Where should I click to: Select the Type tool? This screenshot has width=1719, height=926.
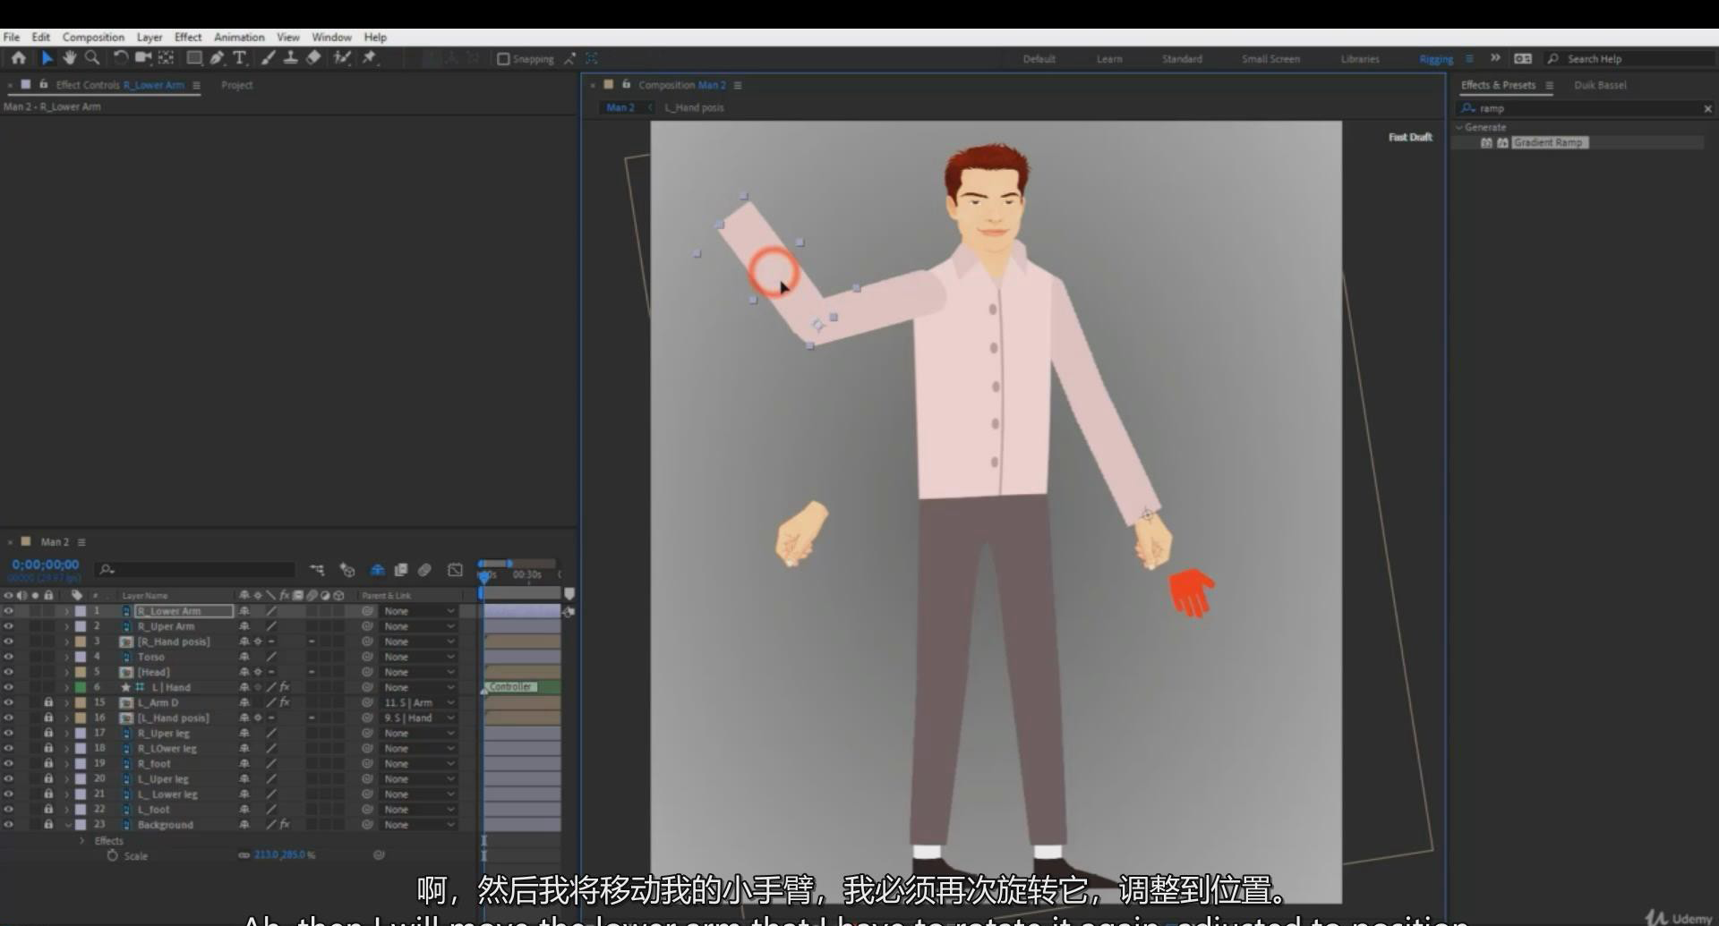tap(239, 58)
